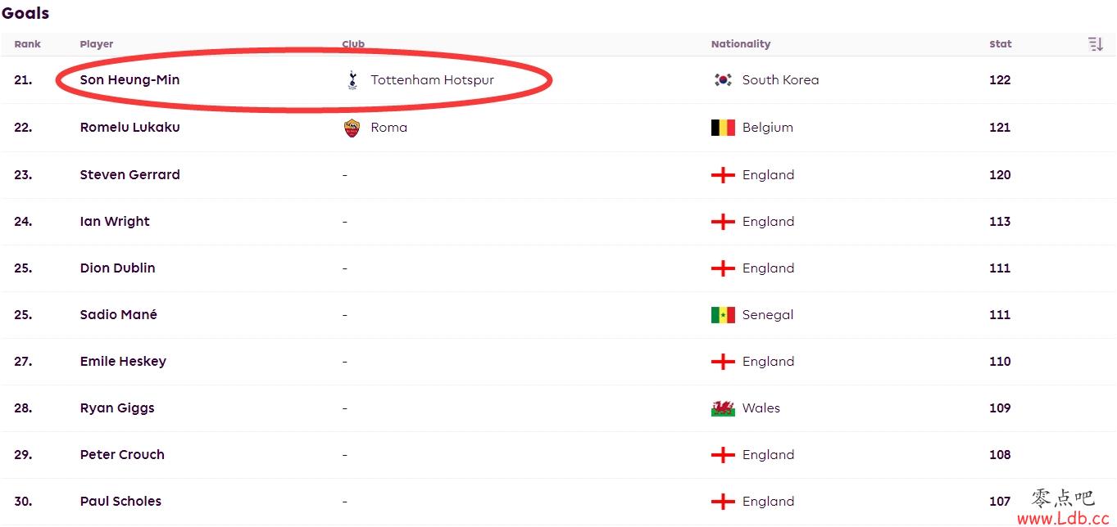Open the Roma club link
Viewport: 1117px width, 527px height.
[x=388, y=128]
